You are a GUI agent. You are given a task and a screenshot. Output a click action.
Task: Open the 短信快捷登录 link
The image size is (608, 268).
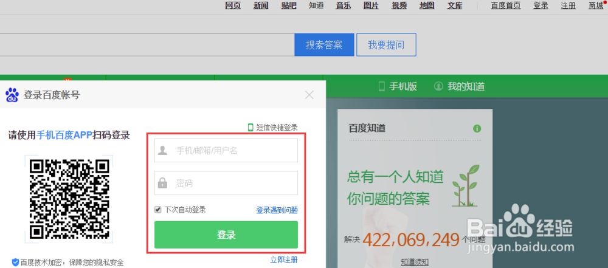pyautogui.click(x=277, y=128)
